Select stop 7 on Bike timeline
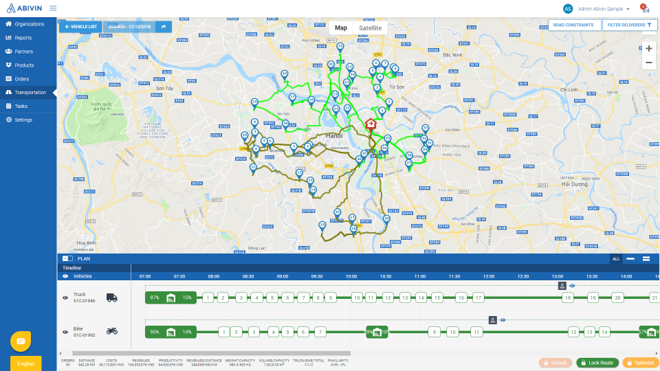 click(320, 332)
